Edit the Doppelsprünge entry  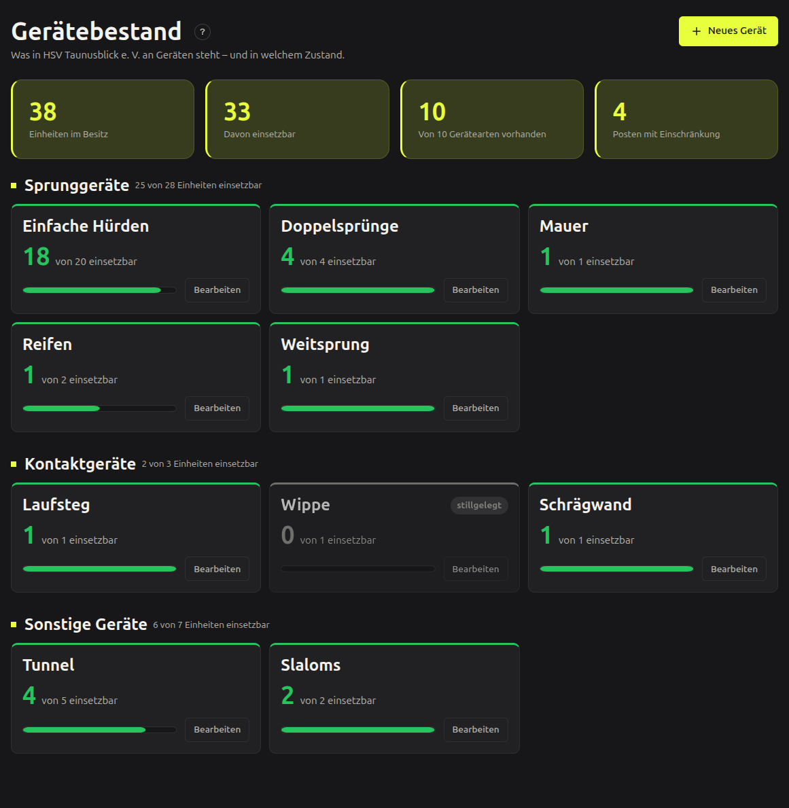[x=476, y=290]
